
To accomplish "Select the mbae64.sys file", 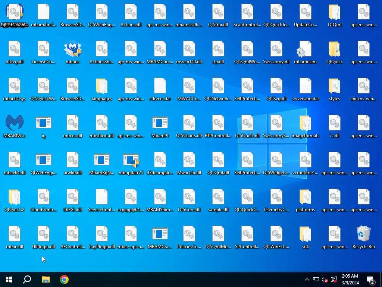I will (15, 86).
